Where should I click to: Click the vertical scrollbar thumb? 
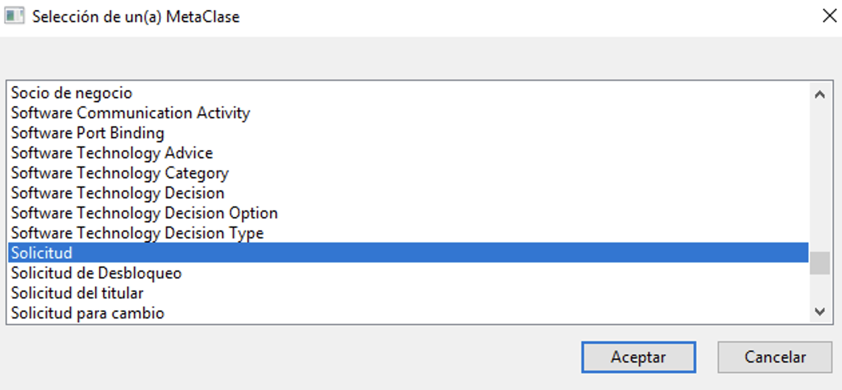click(820, 263)
